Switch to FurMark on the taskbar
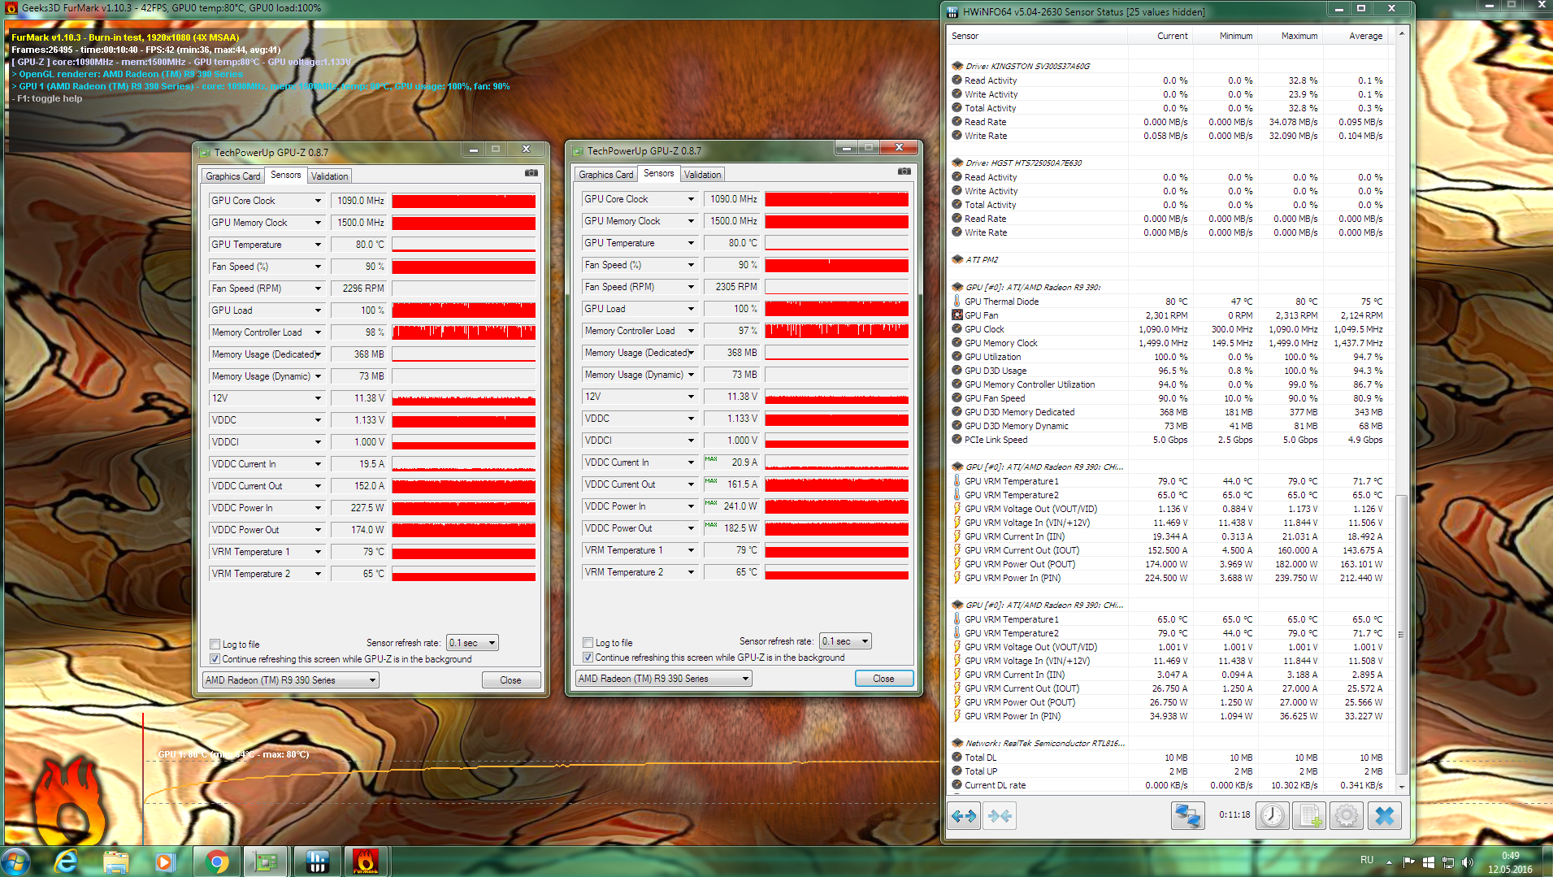This screenshot has width=1553, height=877. [x=366, y=862]
